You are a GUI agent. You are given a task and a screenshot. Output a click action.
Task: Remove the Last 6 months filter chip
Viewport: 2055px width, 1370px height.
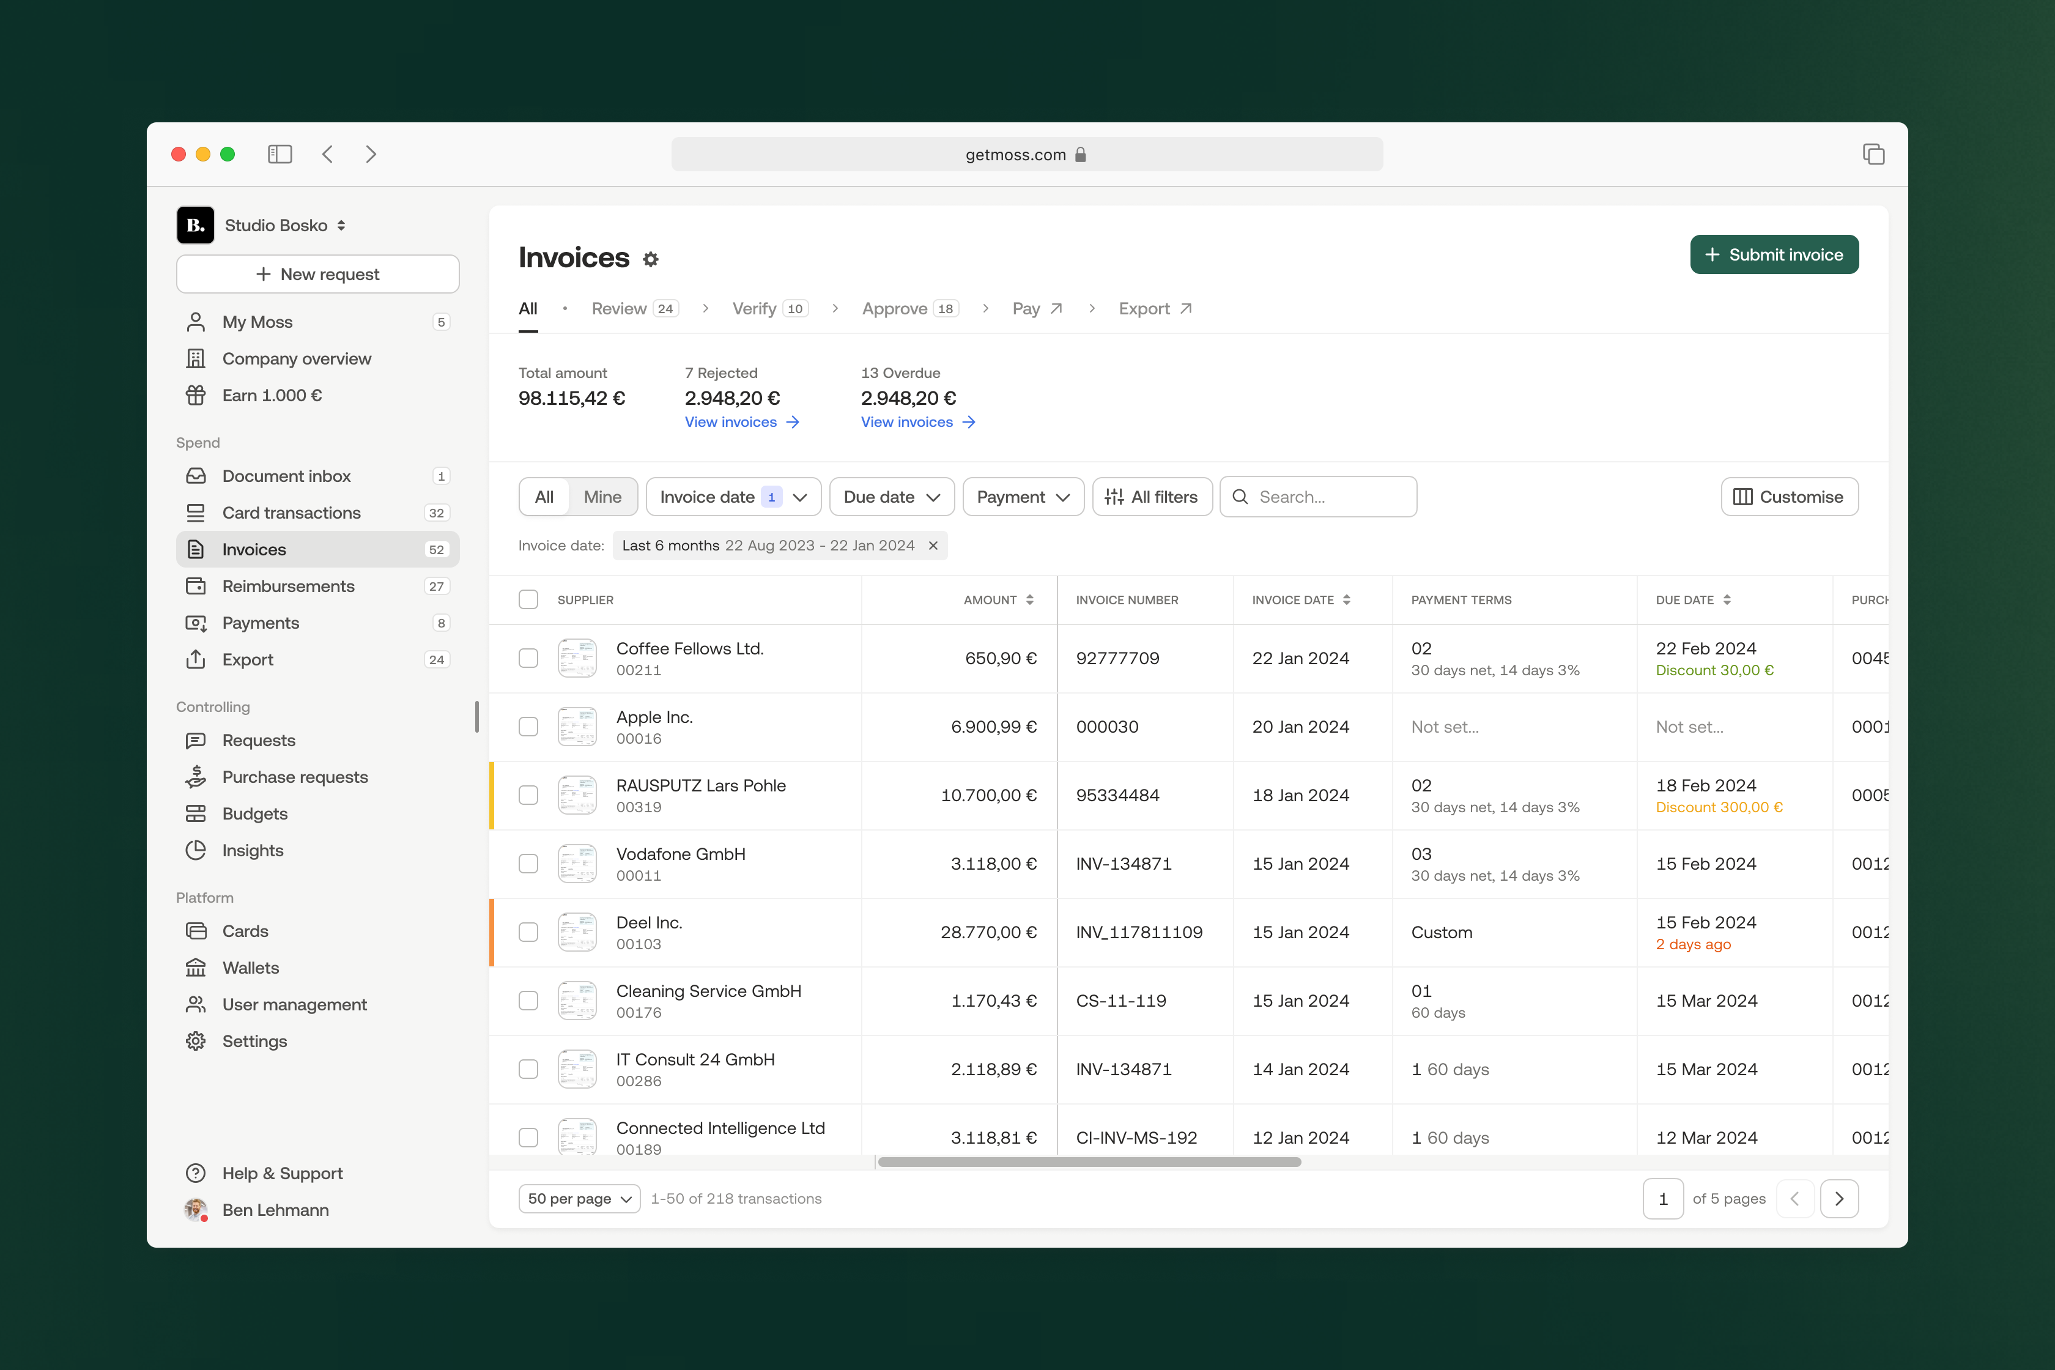[933, 545]
